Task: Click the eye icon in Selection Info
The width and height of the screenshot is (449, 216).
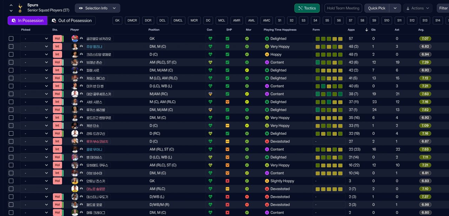Action: (81, 8)
